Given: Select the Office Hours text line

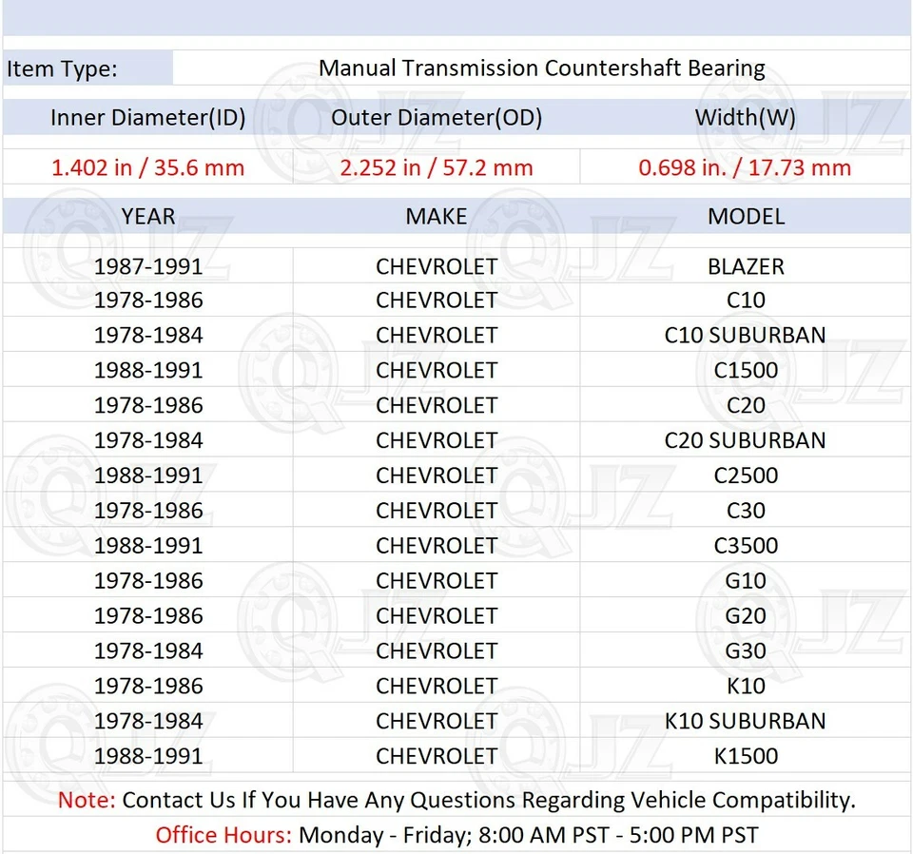Looking at the screenshot, I should point(456,835).
